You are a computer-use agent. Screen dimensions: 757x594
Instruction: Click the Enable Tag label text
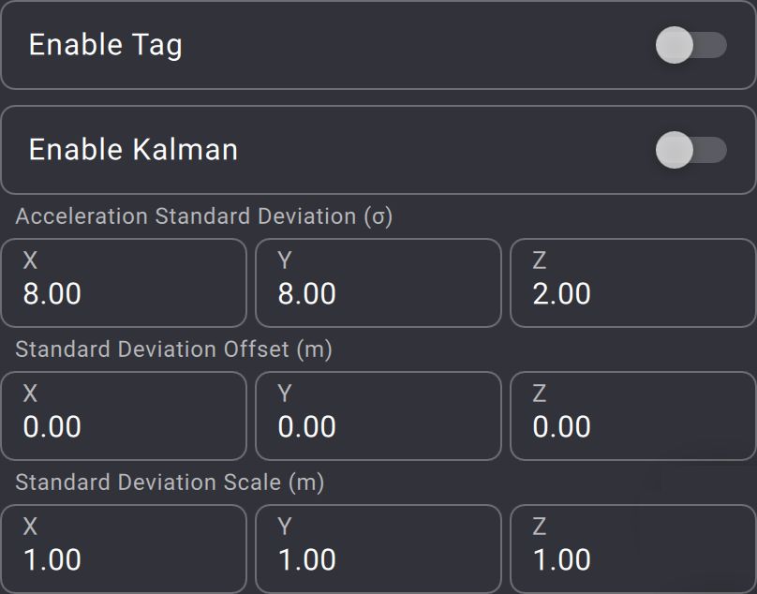click(106, 45)
